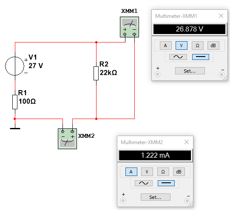This screenshot has width=230, height=210.
Task: Switch Multimeter-XMM2 to voltmeter V mode
Action: (x=147, y=172)
